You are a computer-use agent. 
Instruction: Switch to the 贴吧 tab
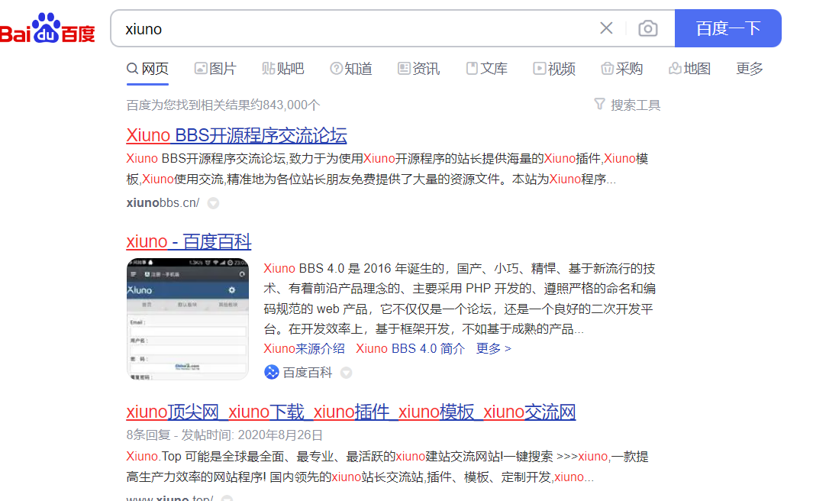tap(282, 69)
